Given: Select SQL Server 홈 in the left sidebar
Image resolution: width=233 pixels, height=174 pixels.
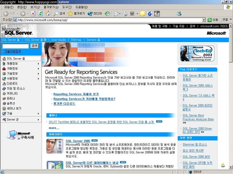Looking at the screenshot, I should point(21,59).
